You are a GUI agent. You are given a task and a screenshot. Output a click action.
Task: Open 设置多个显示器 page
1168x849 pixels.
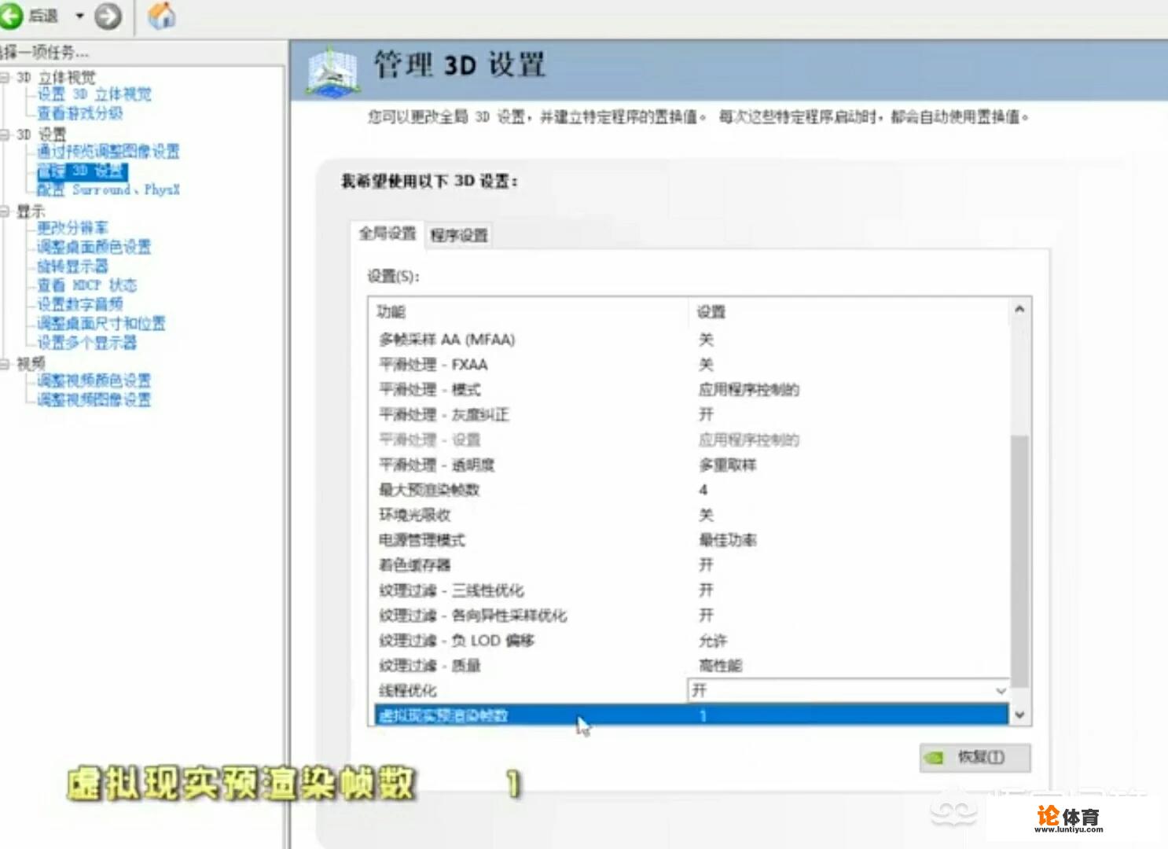coord(87,342)
